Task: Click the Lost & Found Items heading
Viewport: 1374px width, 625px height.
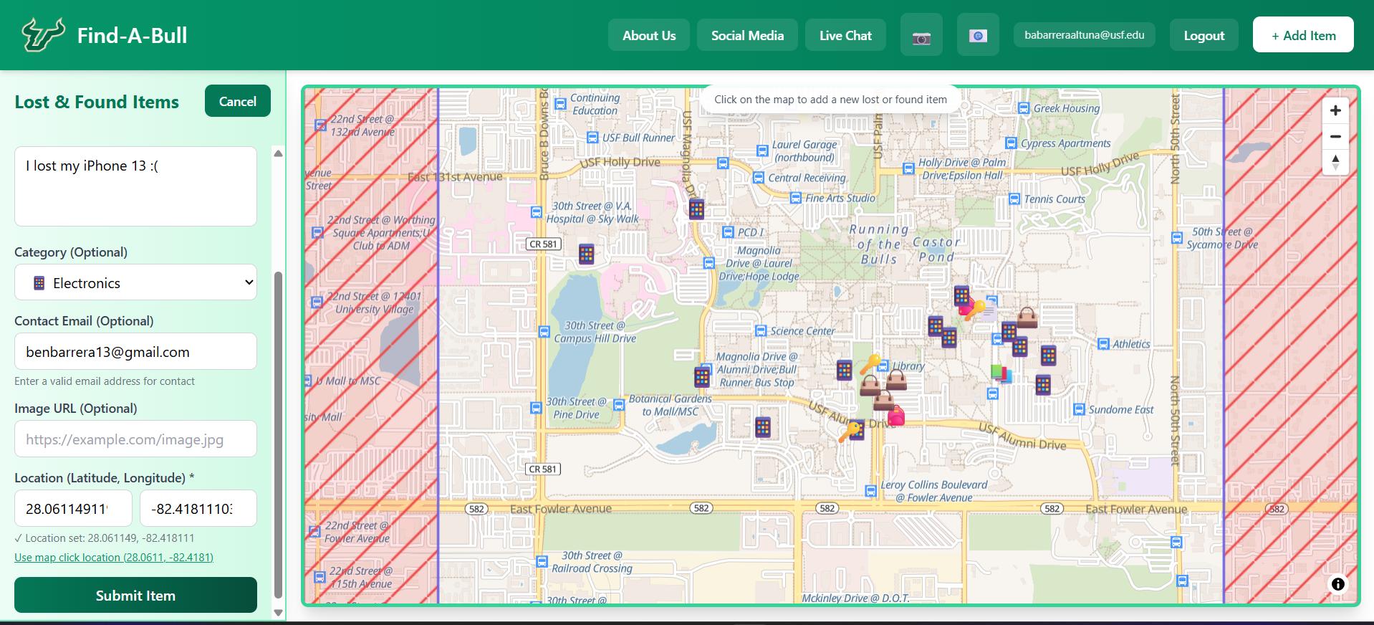Action: click(x=97, y=102)
